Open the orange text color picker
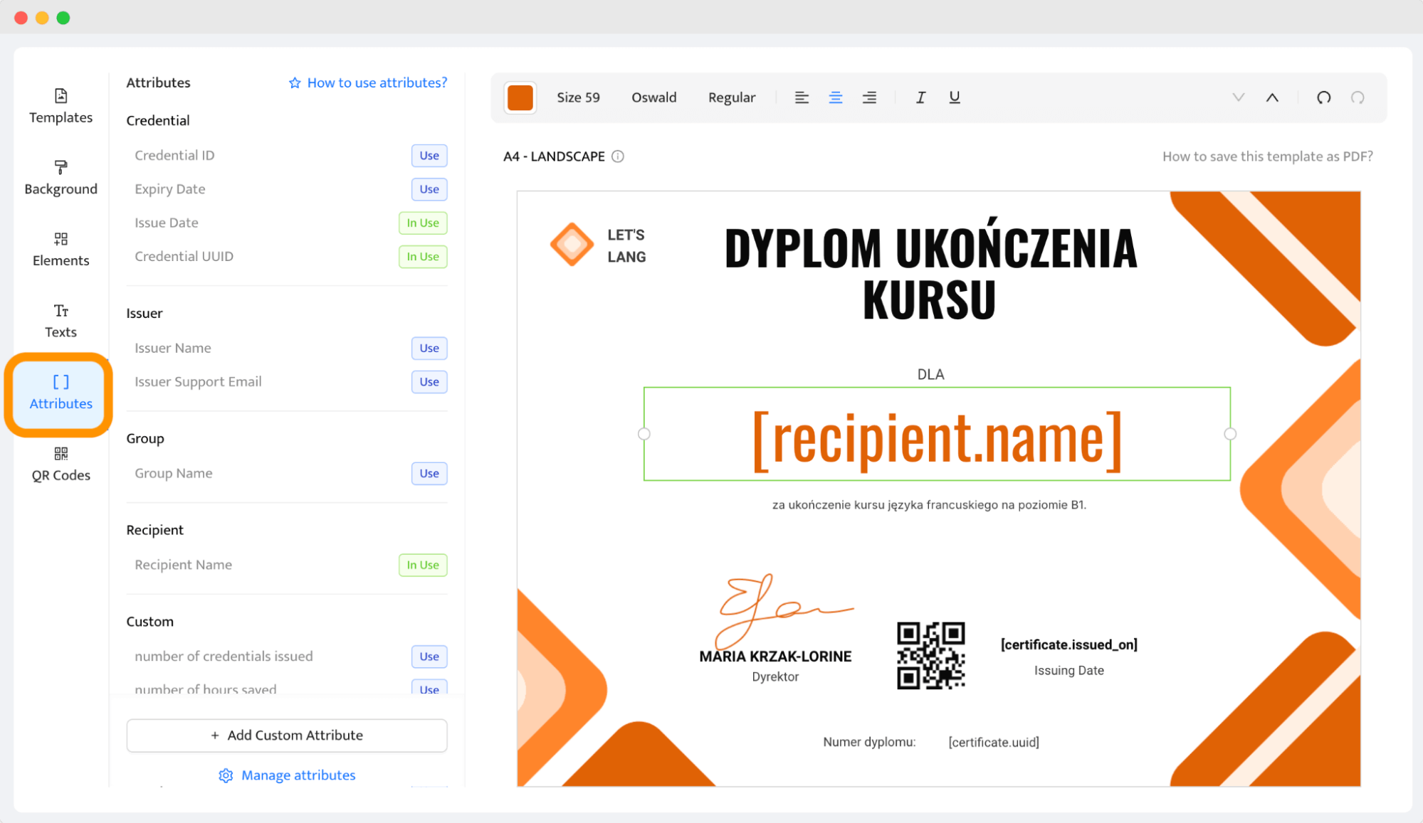 point(520,97)
